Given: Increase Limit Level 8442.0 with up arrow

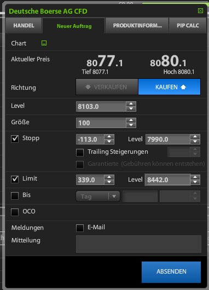Looking at the screenshot, I should (195, 177).
